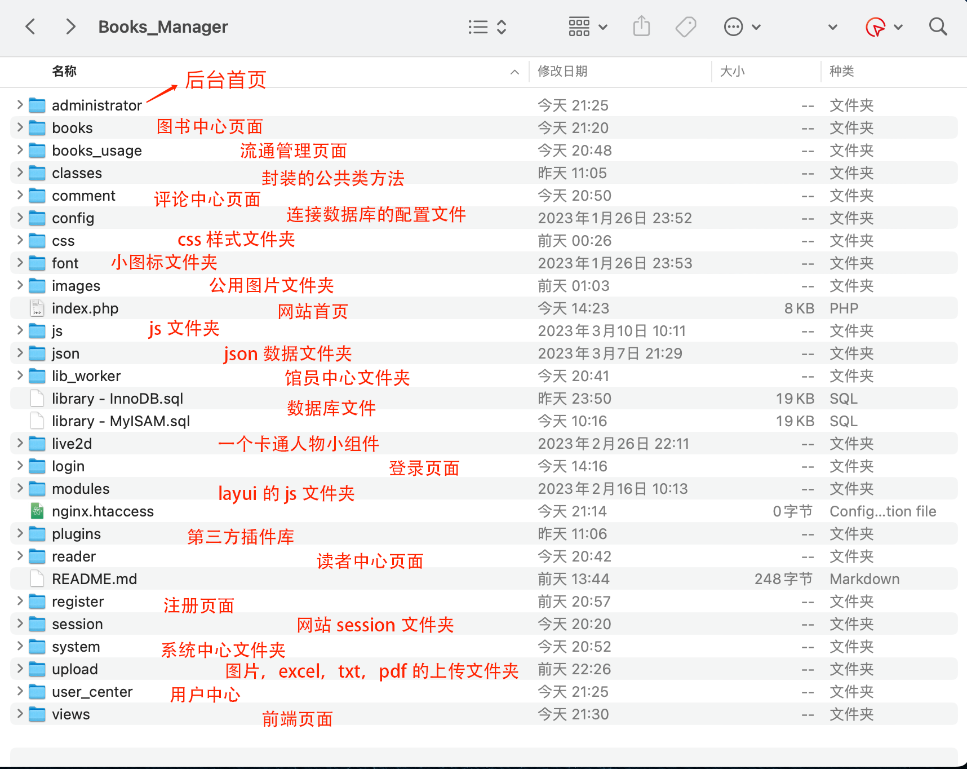Click the green nginx.htaccess file icon
The width and height of the screenshot is (967, 769).
point(36,511)
